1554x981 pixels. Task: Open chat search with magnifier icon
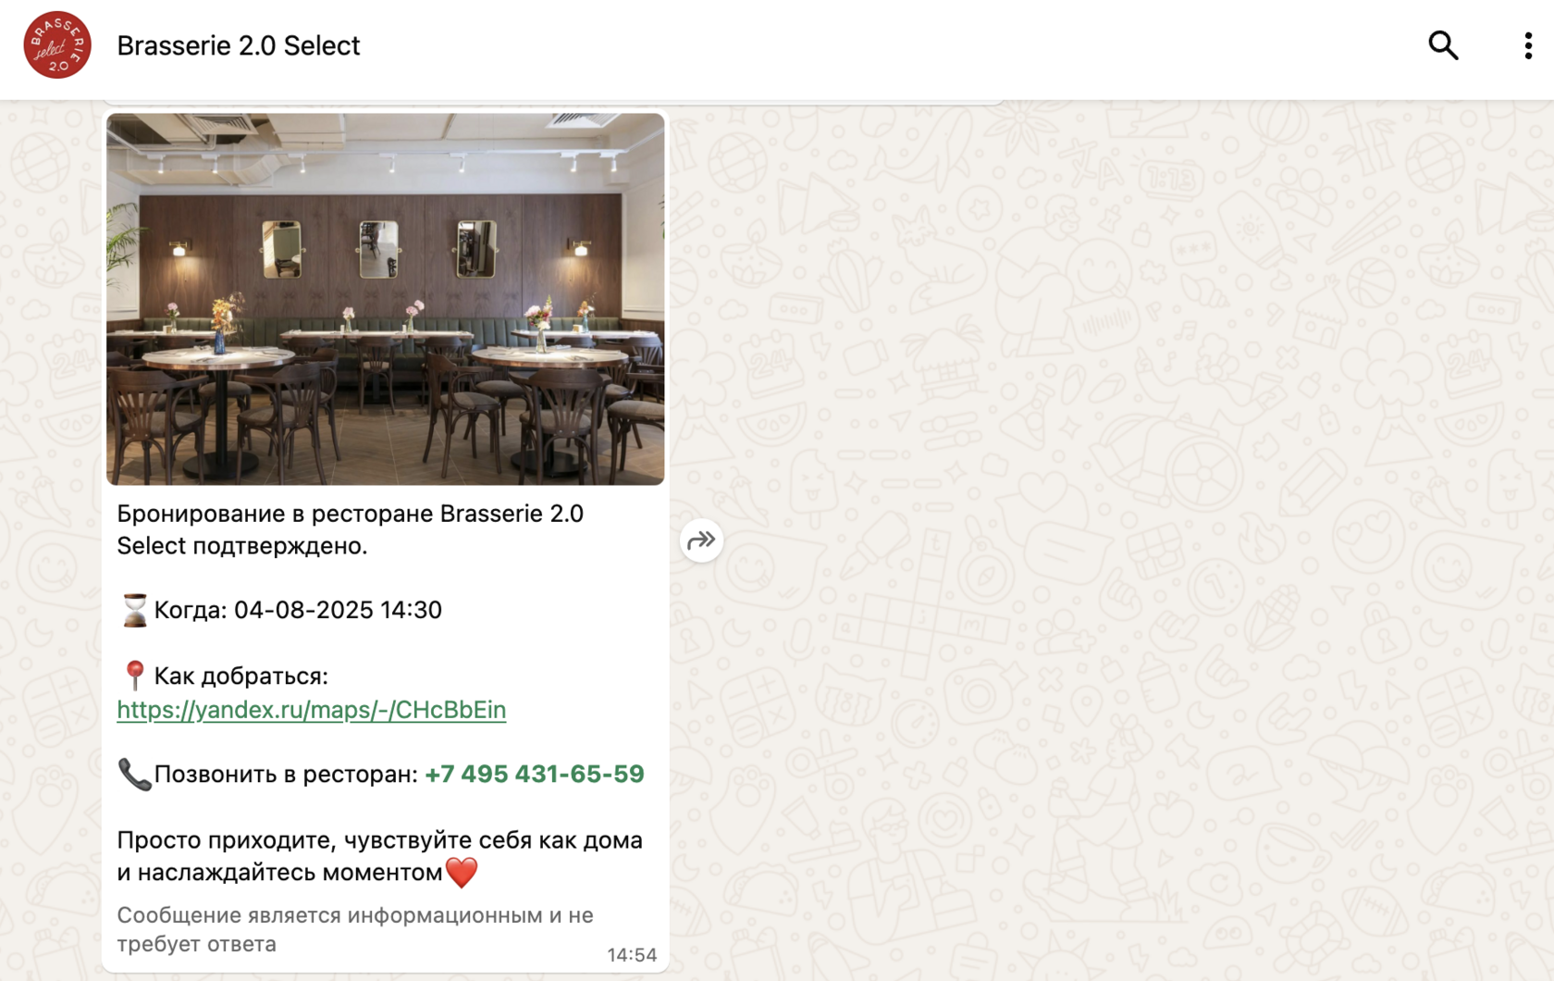pos(1443,45)
